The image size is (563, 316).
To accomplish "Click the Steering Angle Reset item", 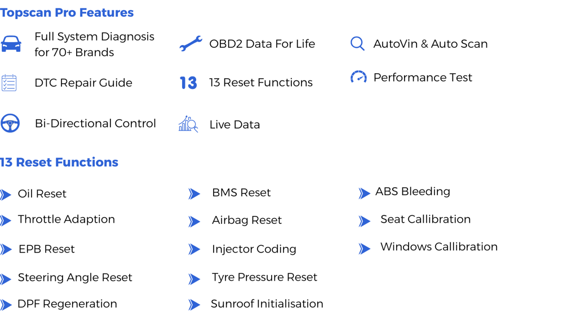I will [x=75, y=277].
